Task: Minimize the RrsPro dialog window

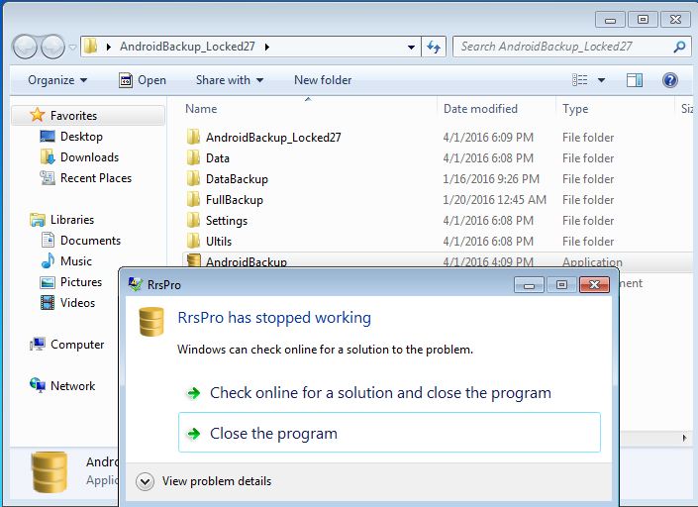Action: pyautogui.click(x=529, y=284)
